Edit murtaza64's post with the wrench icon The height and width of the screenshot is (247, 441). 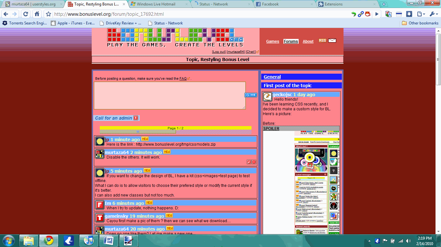249,162
